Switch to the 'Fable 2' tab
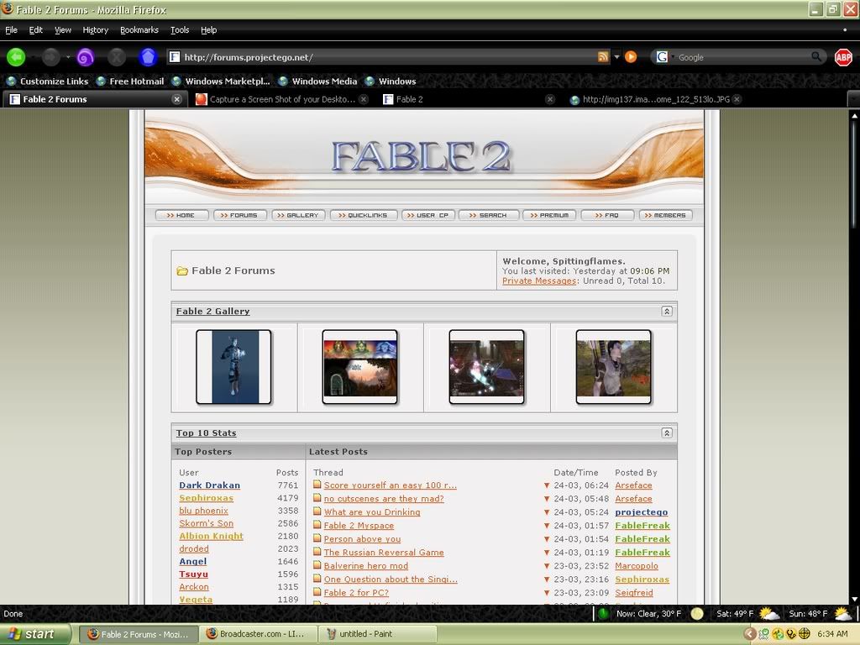The width and height of the screenshot is (860, 645). (469, 99)
